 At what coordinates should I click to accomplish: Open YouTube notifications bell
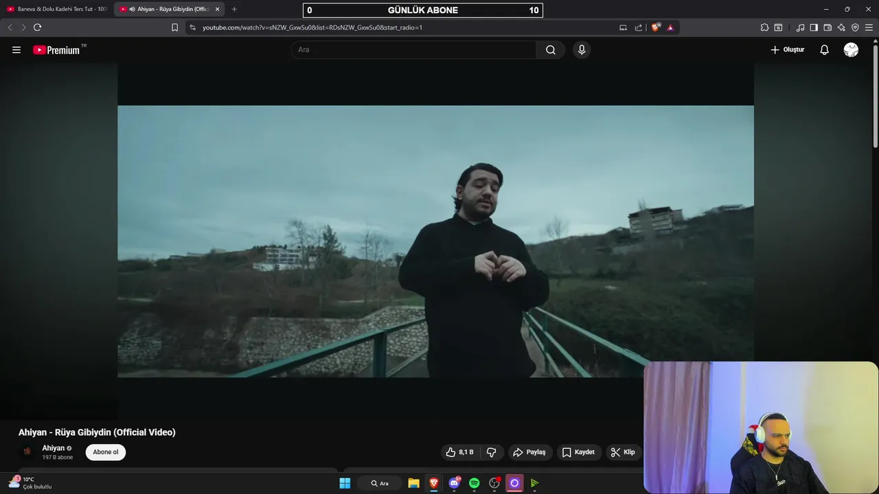[825, 50]
